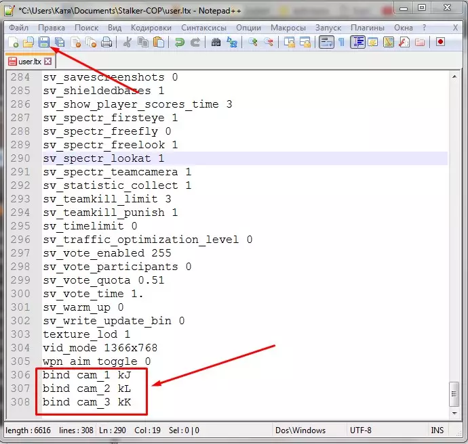The width and height of the screenshot is (468, 444).
Task: Click the line bind cam_3 kK
Action: 87,402
